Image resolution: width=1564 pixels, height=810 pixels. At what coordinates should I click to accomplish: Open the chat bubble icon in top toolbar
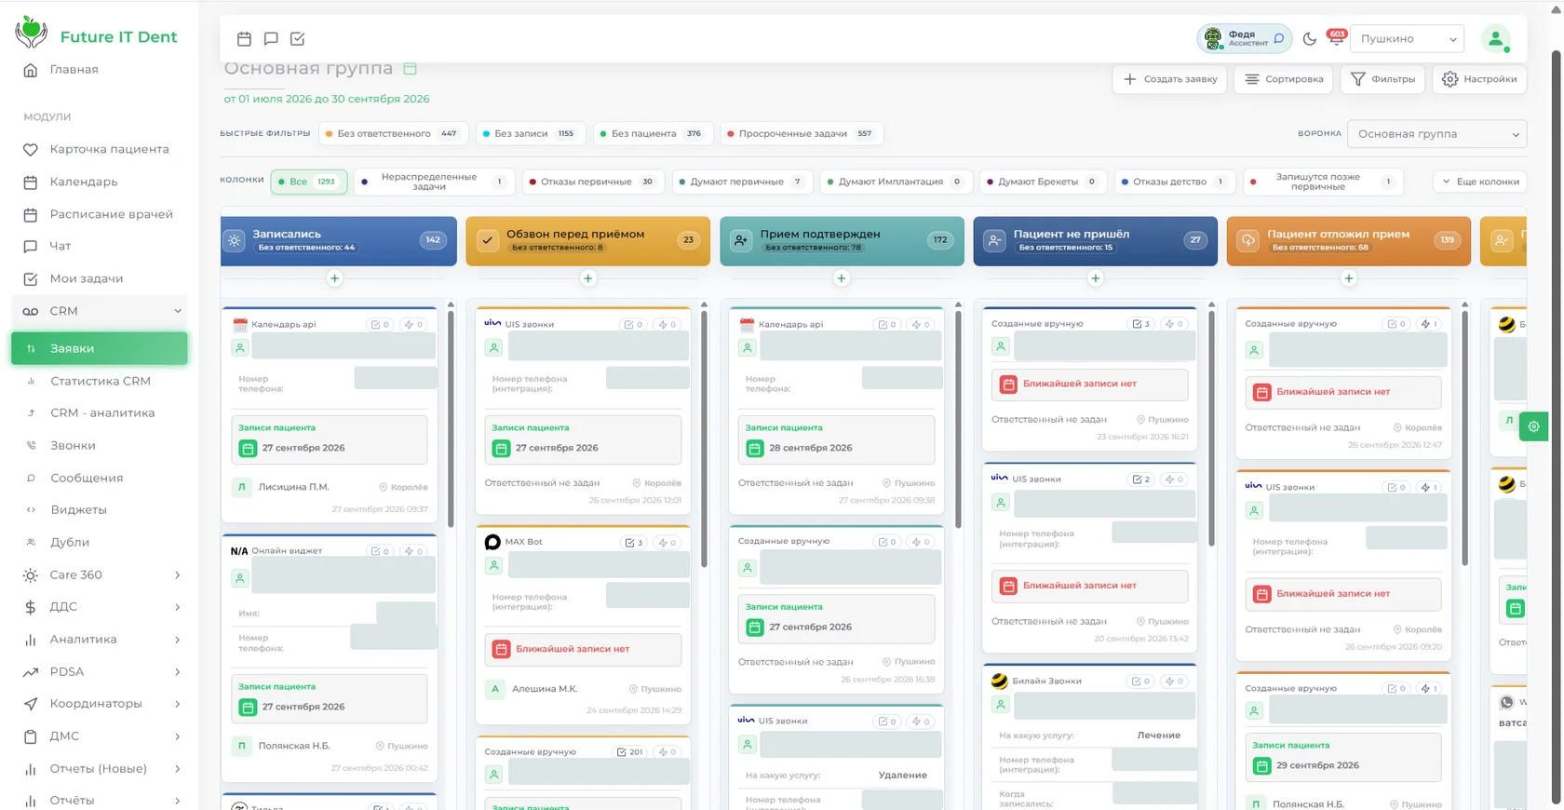[271, 39]
